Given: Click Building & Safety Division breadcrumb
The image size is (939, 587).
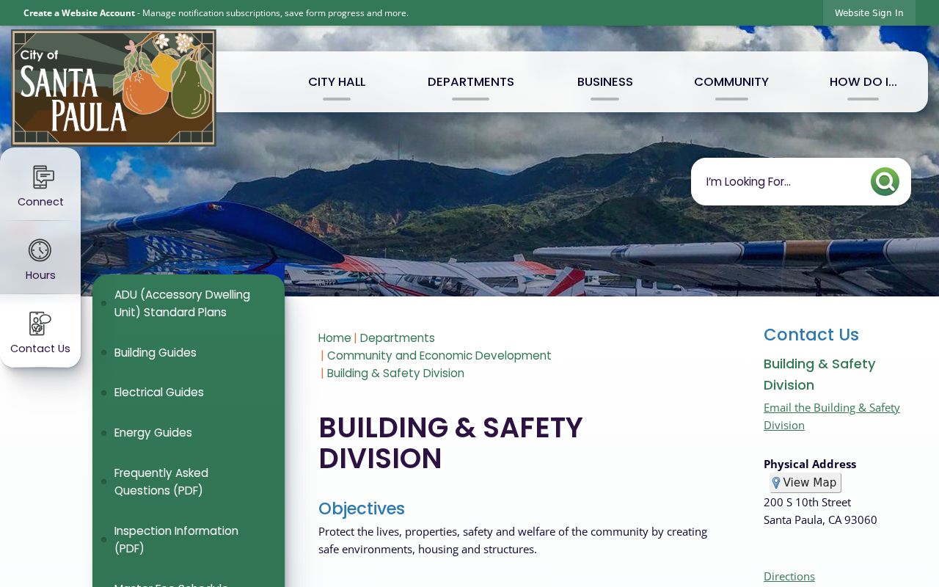Looking at the screenshot, I should 395,373.
